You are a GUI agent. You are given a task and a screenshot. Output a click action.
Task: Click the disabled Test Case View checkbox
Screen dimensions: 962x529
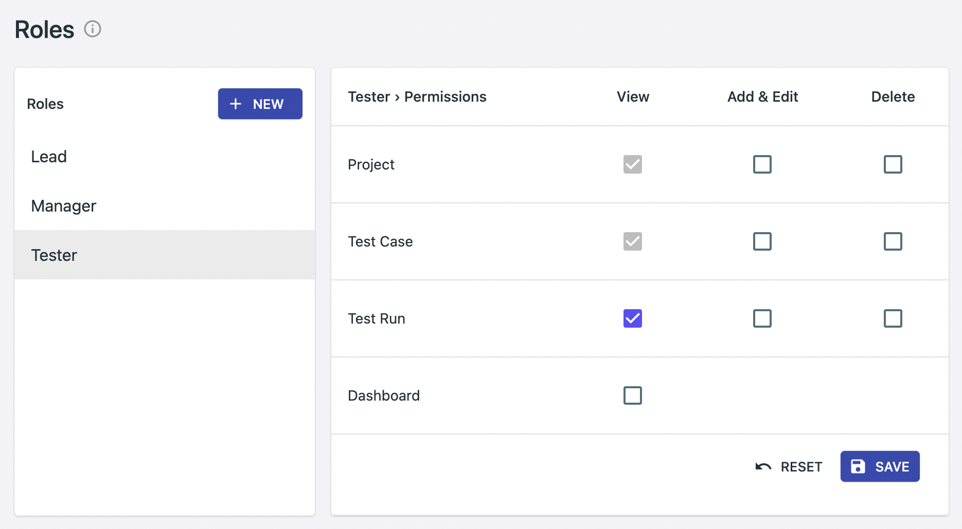click(x=632, y=241)
